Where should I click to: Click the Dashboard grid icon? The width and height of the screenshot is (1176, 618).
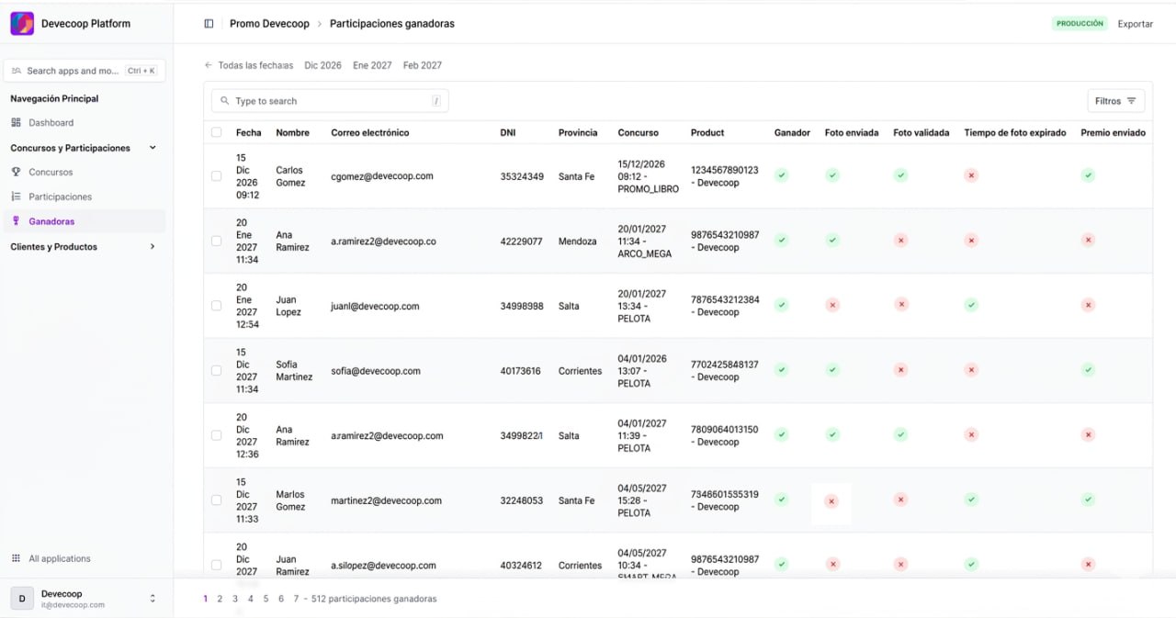click(16, 122)
